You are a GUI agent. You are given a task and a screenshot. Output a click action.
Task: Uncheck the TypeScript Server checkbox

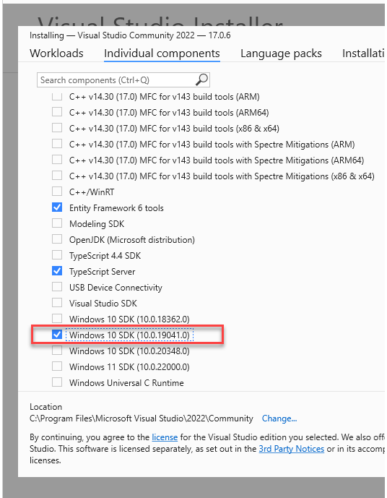pos(57,271)
